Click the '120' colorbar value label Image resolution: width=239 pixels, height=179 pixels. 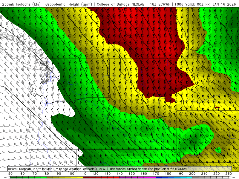(95, 174)
